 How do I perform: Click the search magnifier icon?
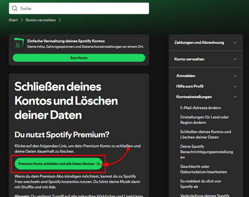tap(15, 8)
